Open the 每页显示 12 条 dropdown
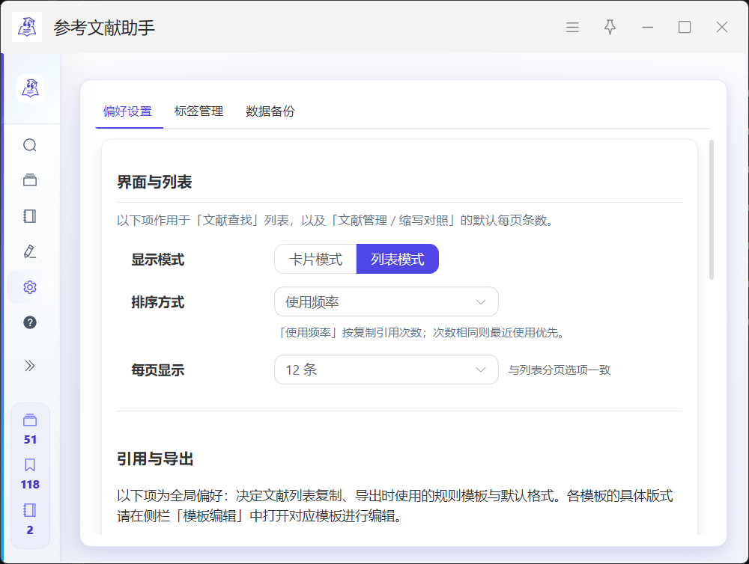 [x=386, y=370]
